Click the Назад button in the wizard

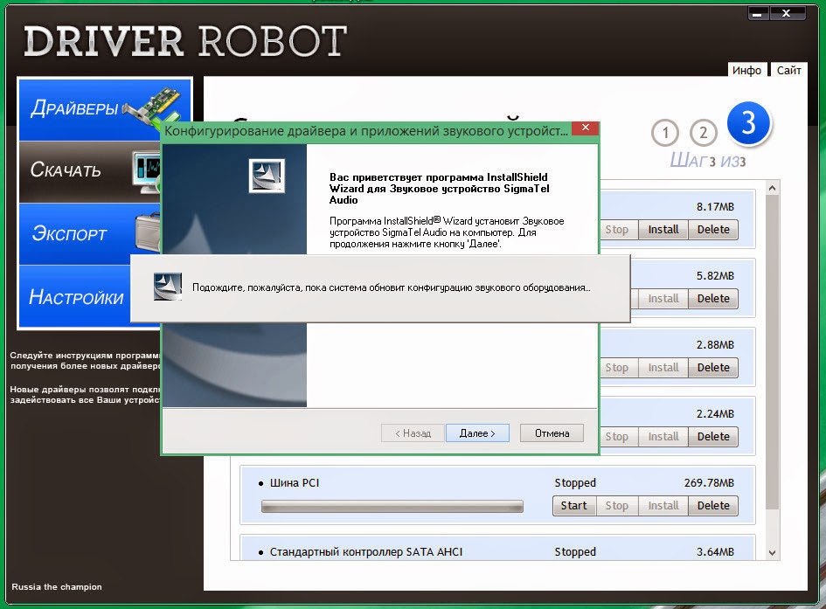click(413, 433)
